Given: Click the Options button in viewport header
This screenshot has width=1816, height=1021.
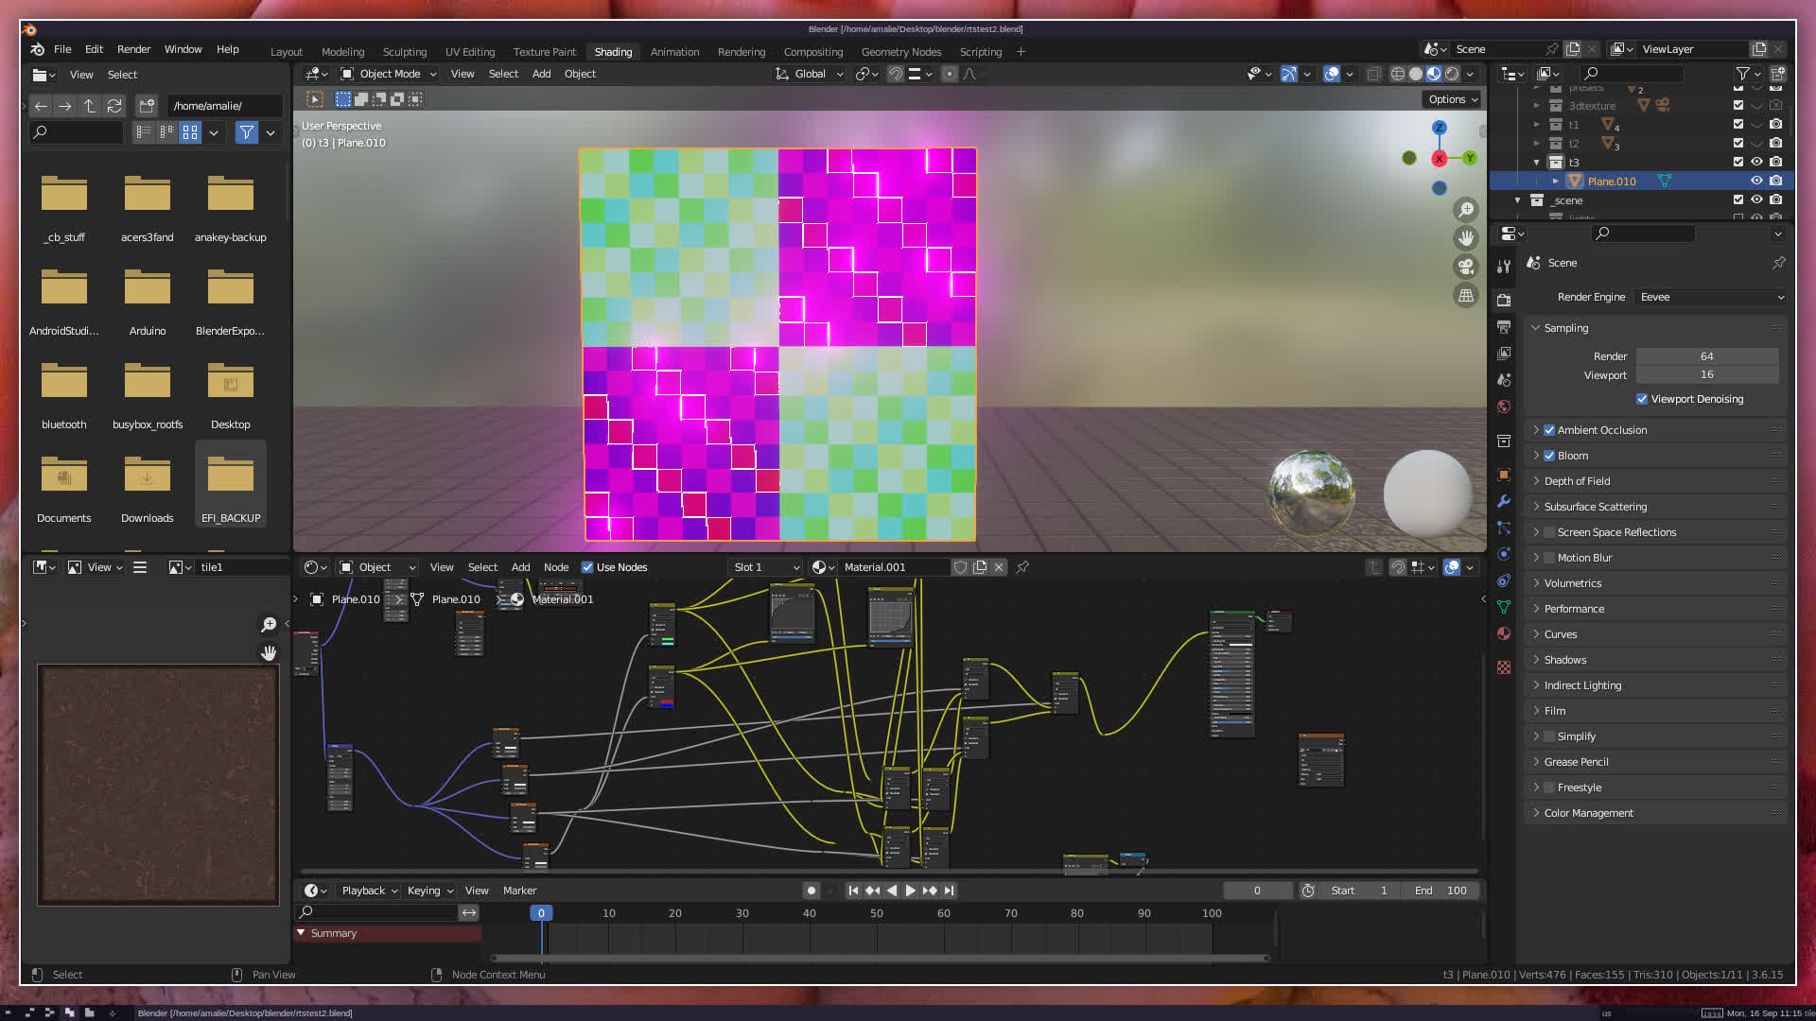Looking at the screenshot, I should [1452, 99].
